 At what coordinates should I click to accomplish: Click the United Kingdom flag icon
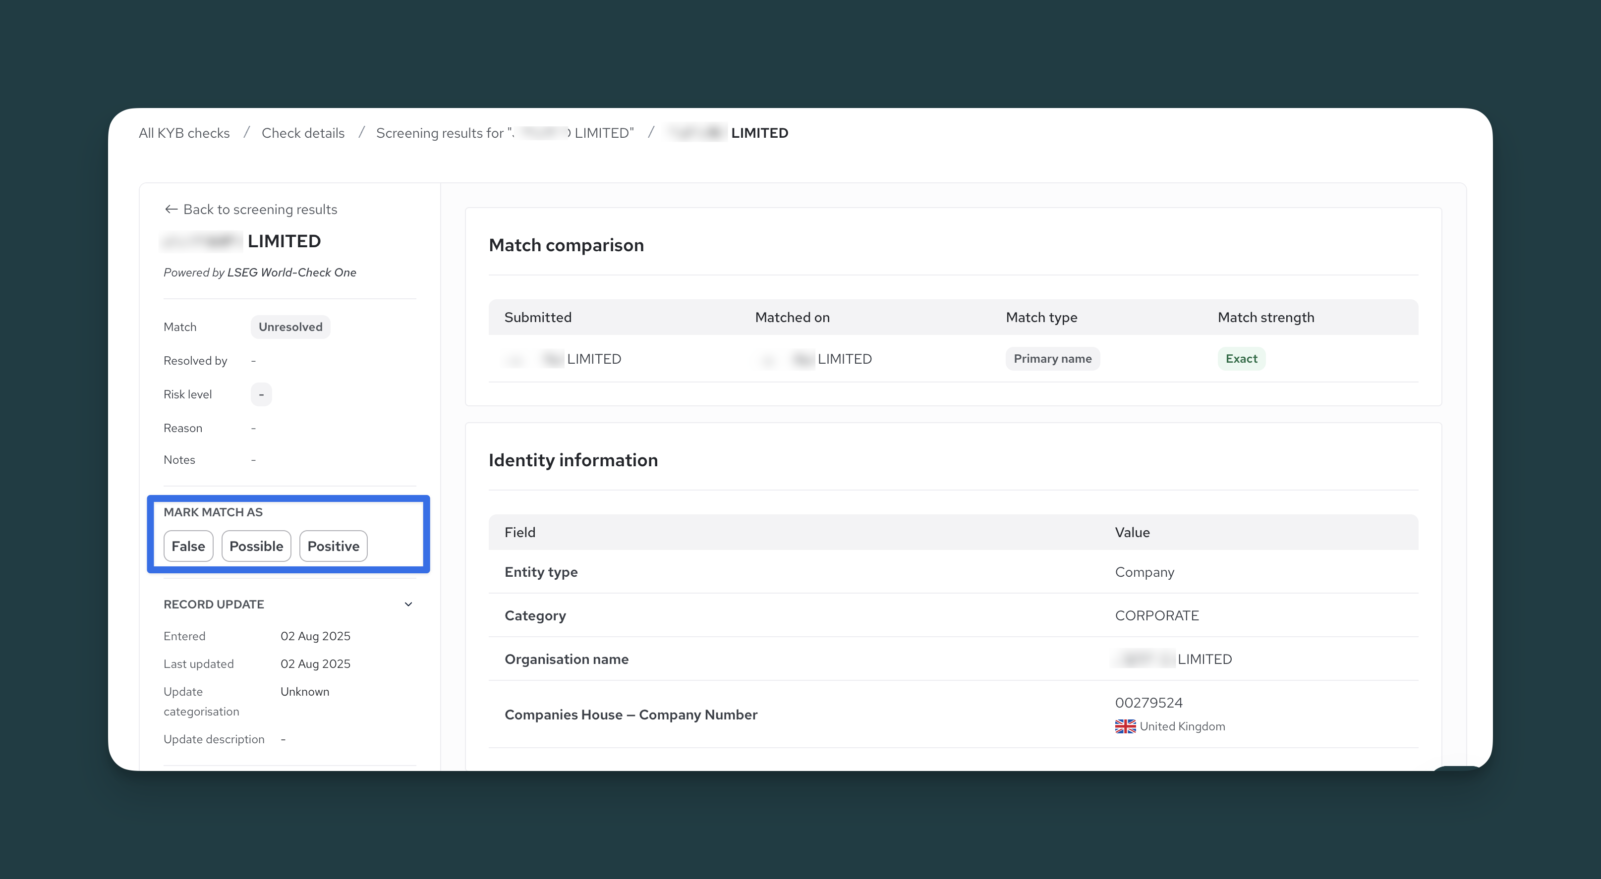click(1125, 726)
